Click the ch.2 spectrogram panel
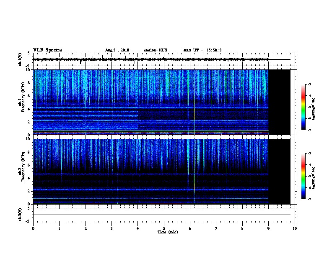The image size is (332, 256). pyautogui.click(x=162, y=172)
